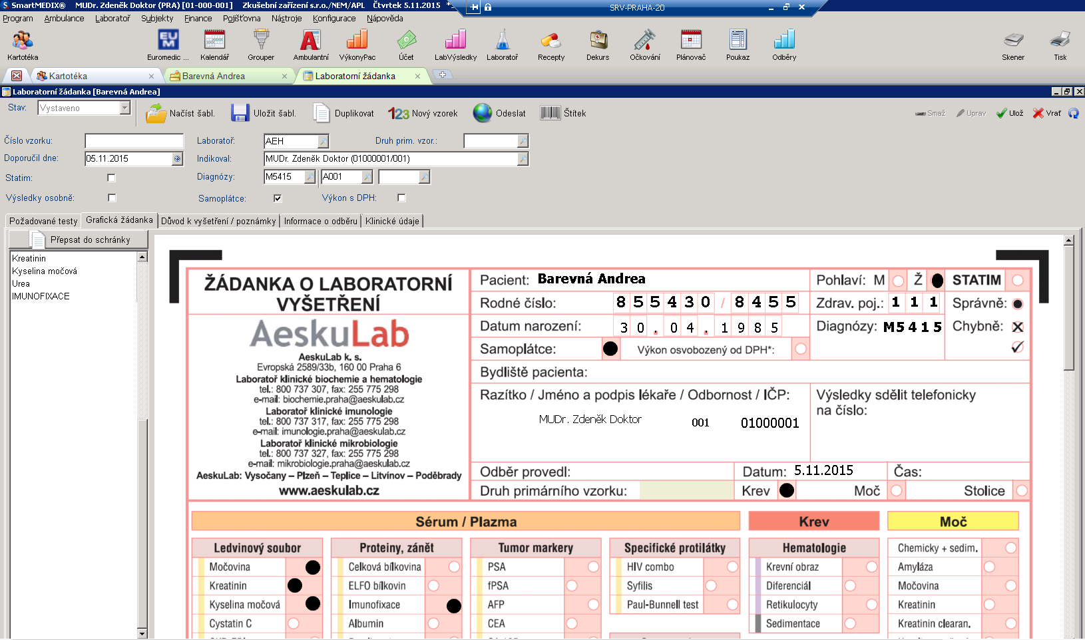Open the Kalendář calendar icon
This screenshot has width=1085, height=640.
pyautogui.click(x=214, y=45)
